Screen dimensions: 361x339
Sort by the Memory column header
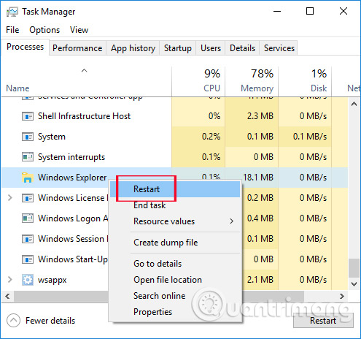coord(252,81)
